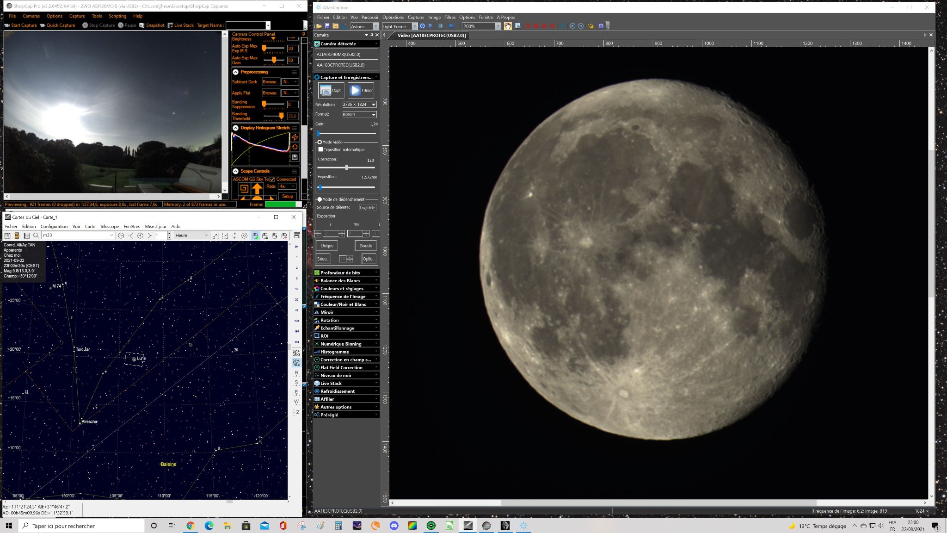The image size is (947, 533).
Task: Click the calendar icon in Cartes du Ciel toolbar
Action: [7, 236]
